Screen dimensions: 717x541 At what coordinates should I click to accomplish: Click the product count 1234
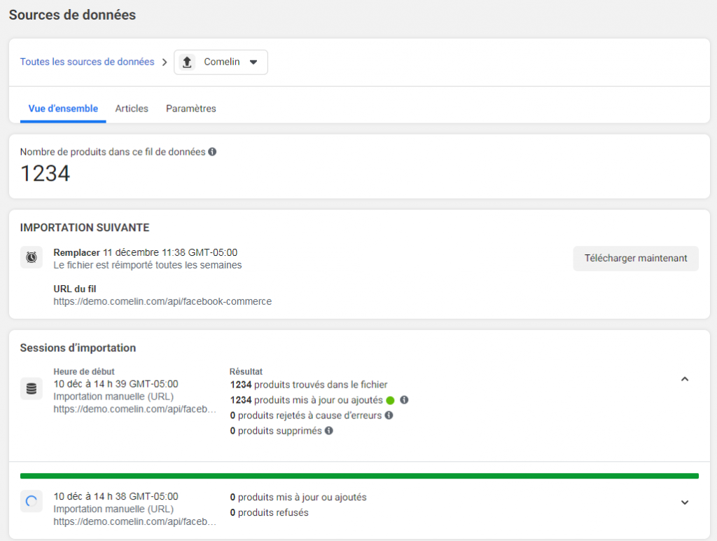46,174
